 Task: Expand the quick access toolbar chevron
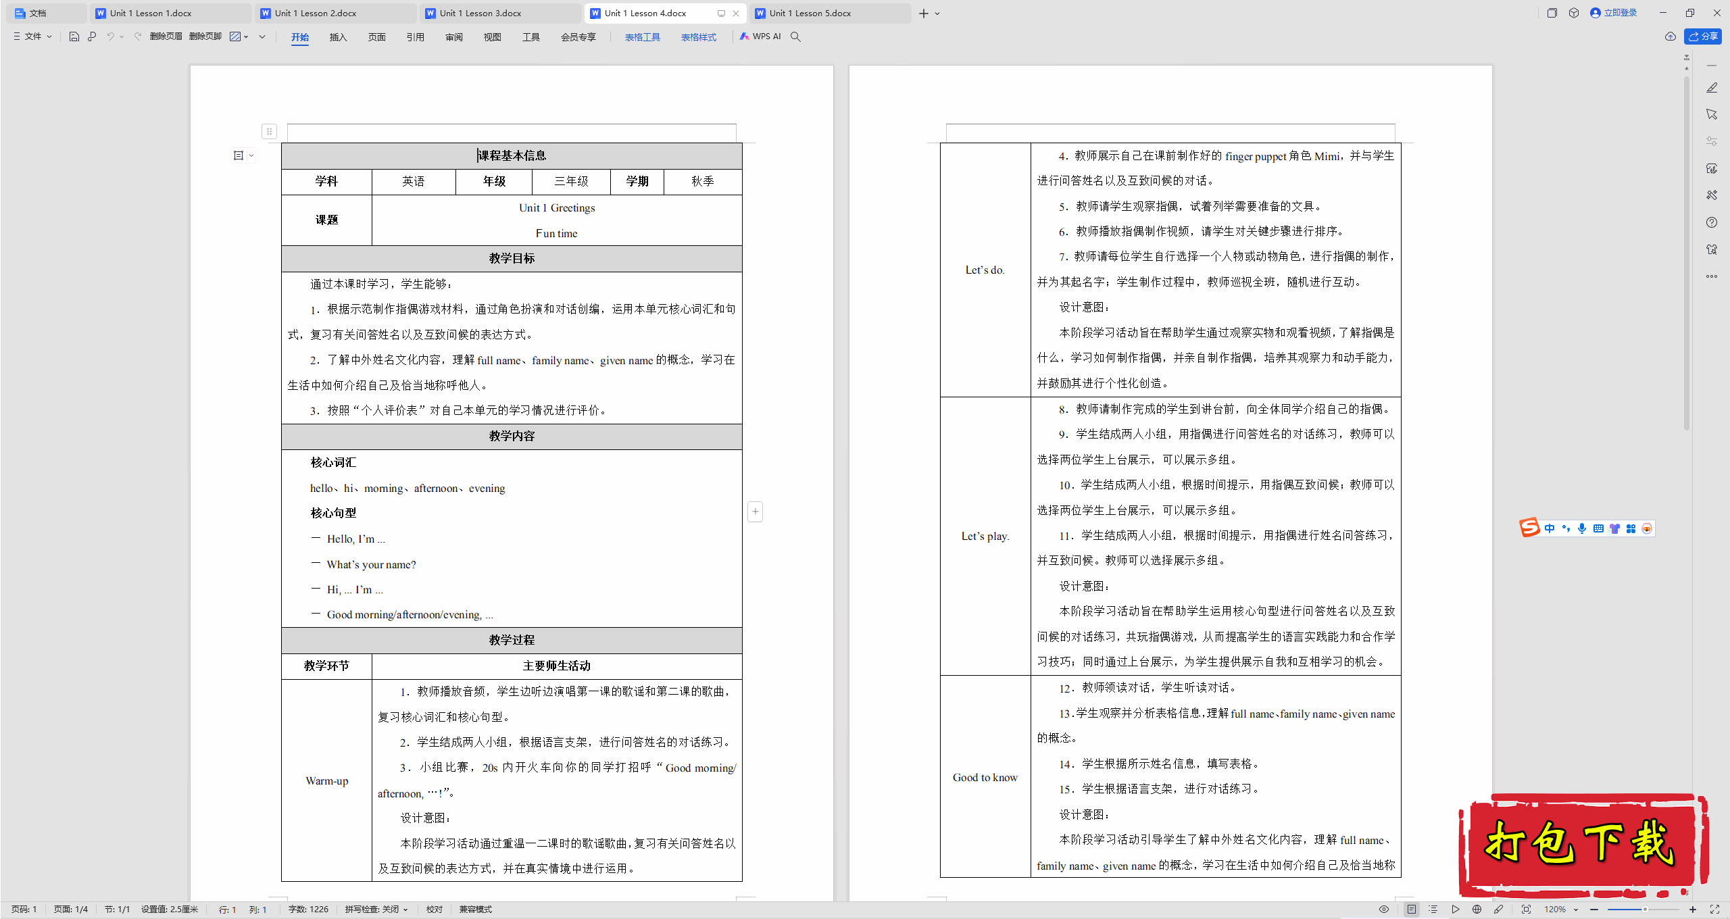[x=262, y=36]
